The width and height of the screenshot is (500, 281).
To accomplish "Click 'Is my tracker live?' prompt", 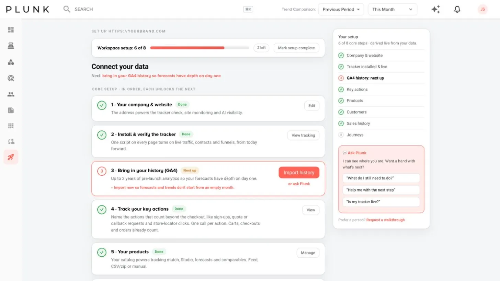I will pos(381,202).
